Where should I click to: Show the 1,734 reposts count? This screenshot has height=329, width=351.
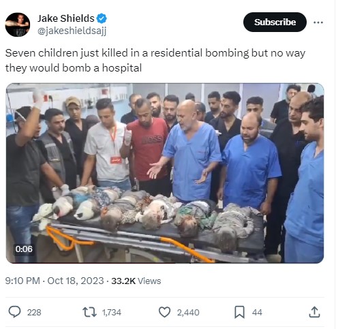(112, 313)
